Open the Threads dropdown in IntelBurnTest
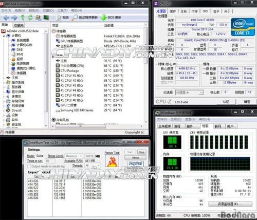 [93, 166]
